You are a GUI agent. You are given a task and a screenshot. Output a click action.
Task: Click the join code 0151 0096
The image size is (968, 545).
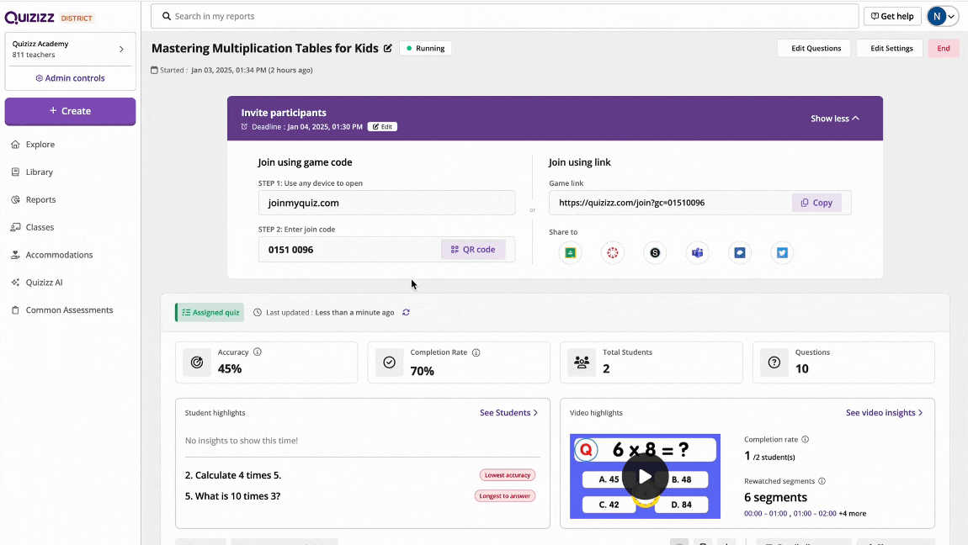[x=290, y=250]
